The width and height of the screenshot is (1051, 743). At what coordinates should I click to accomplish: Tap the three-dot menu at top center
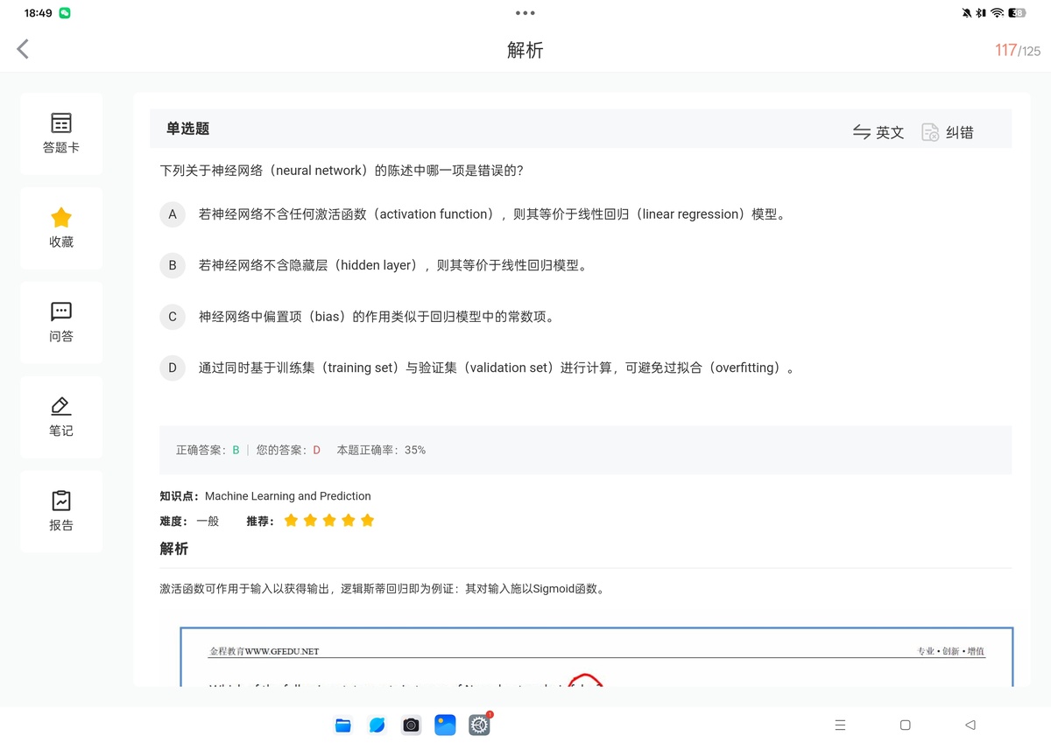pos(525,13)
